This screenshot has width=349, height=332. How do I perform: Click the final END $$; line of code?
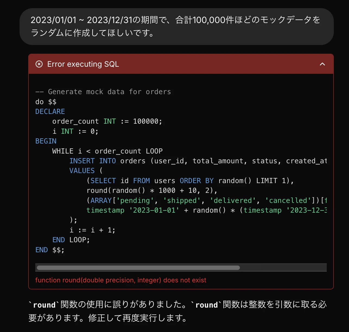click(49, 250)
